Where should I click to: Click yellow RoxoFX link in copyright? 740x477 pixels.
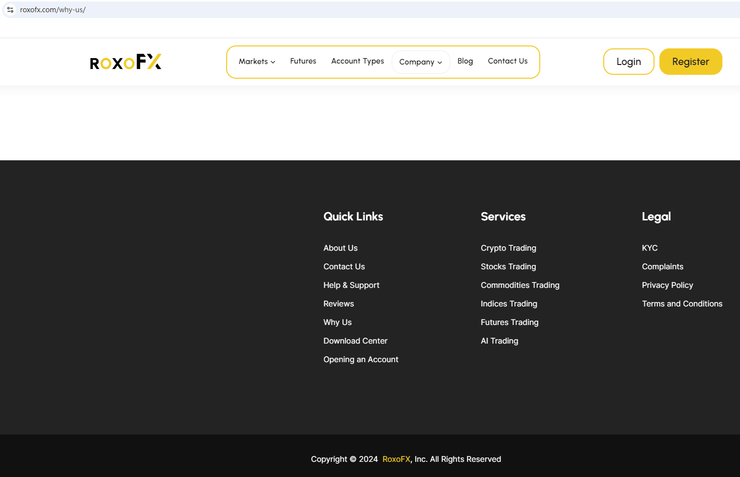pos(396,459)
